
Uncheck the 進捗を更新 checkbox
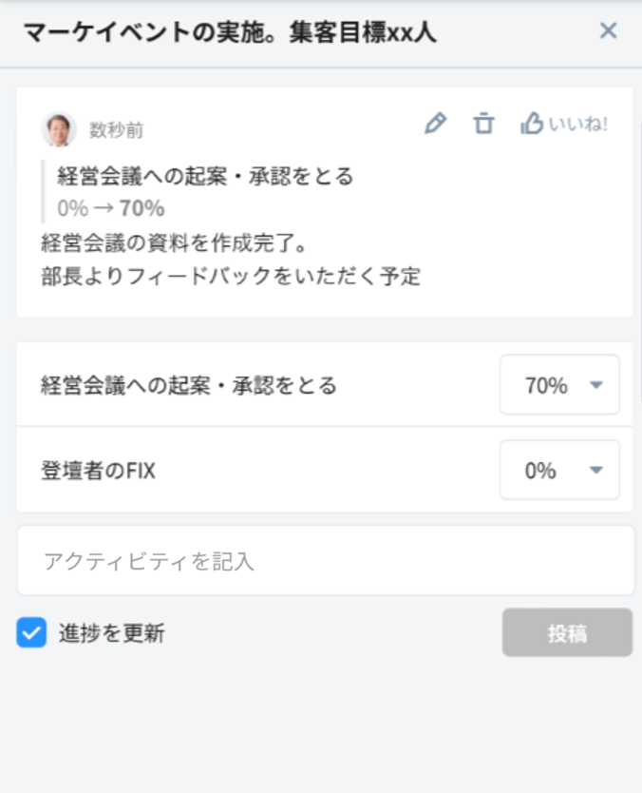pyautogui.click(x=31, y=633)
